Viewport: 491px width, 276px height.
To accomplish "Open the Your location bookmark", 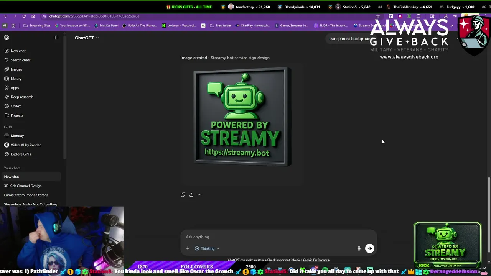I will [x=72, y=26].
